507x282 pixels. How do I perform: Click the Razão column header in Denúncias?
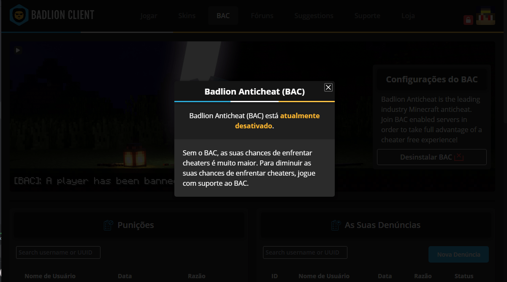click(x=423, y=276)
